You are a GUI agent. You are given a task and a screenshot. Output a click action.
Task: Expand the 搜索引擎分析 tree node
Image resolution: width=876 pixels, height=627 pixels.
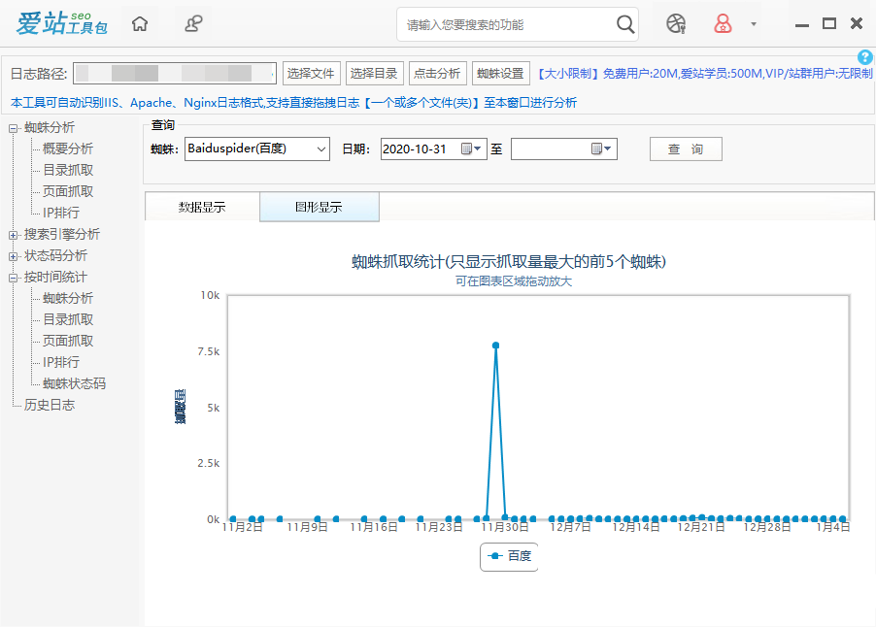click(x=14, y=235)
